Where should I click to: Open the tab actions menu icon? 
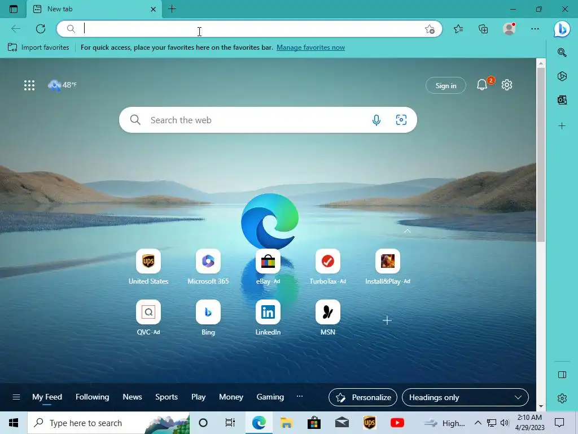(x=14, y=9)
